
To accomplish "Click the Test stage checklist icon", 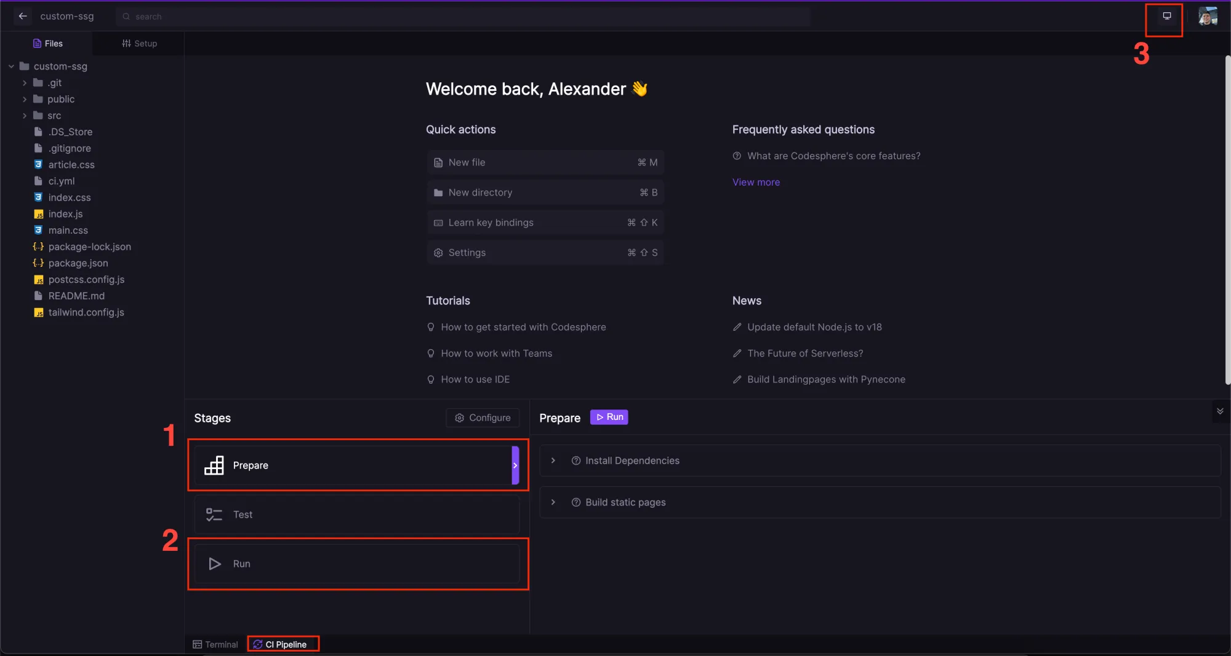I will tap(214, 515).
